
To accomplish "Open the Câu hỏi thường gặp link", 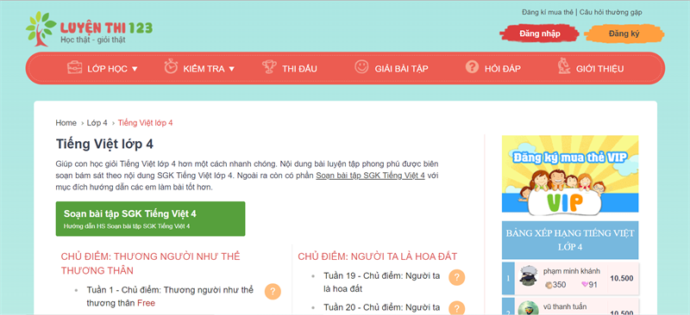I will coord(611,12).
